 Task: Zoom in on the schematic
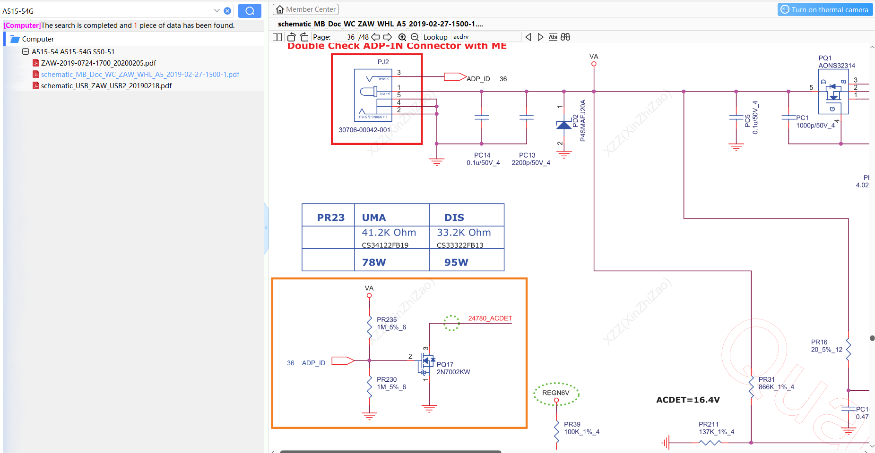pos(402,37)
